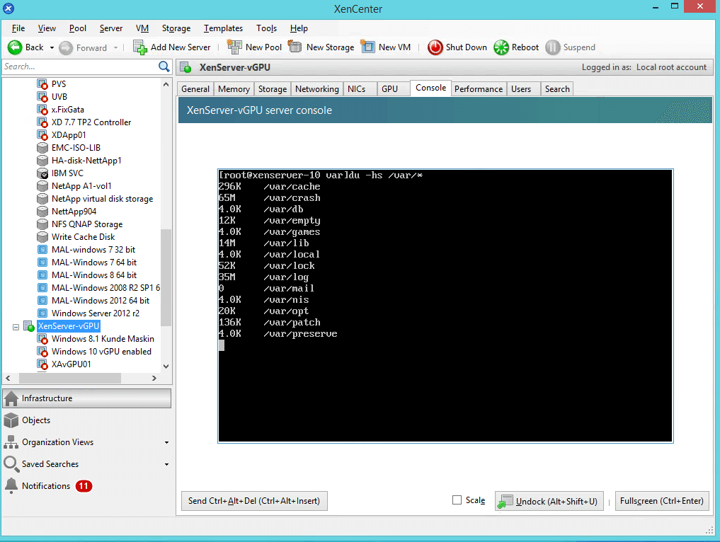Click the Objects cube icon
720x542 pixels.
[11, 420]
